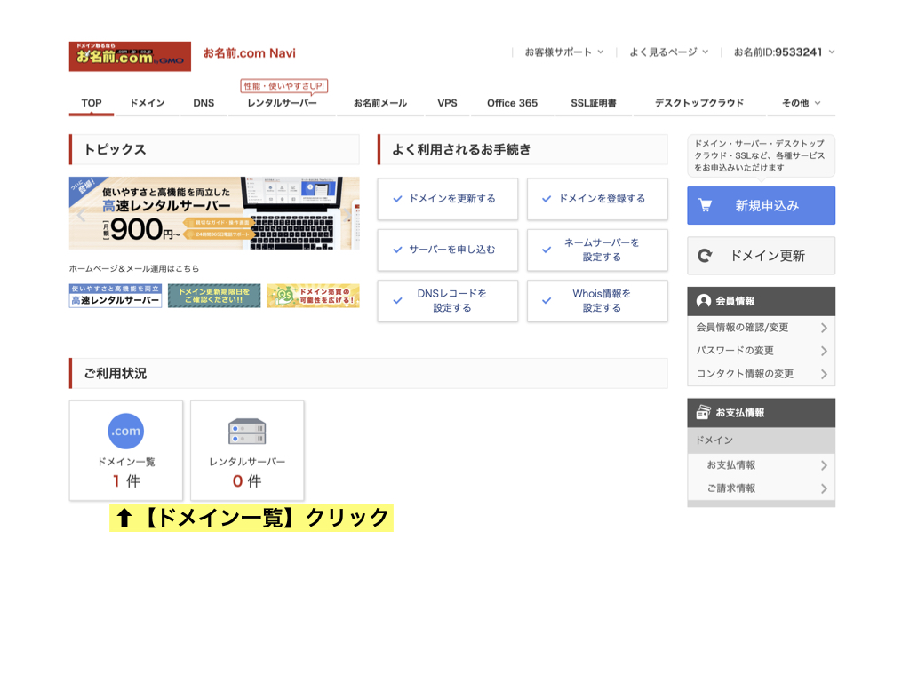Click the shopping cart icon on 新規申込み
Viewport: 910px width, 682px height.
point(705,205)
